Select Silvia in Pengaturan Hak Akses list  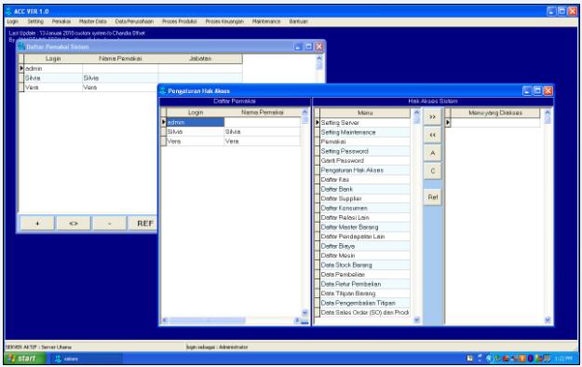(233, 132)
